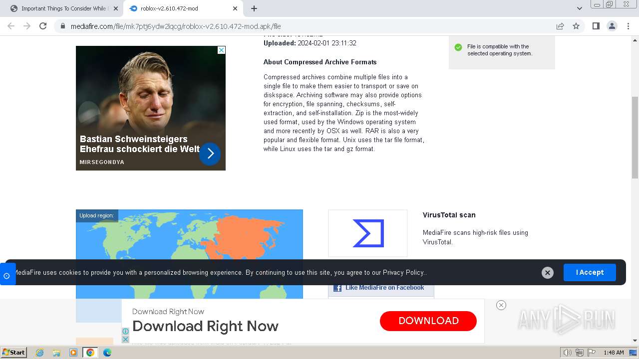Screen dimensions: 639x359
Task: Bookmark this page with star icon
Action: click(x=576, y=26)
